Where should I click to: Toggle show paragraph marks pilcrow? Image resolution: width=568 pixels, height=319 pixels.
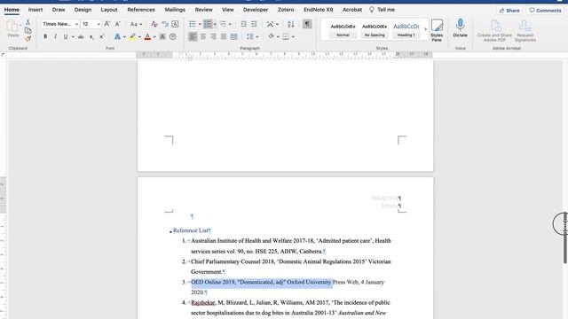(307, 24)
